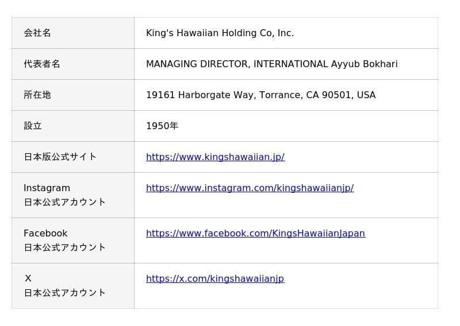
Task: Open the Instagram kingshawaiianjp link
Action: pos(250,188)
